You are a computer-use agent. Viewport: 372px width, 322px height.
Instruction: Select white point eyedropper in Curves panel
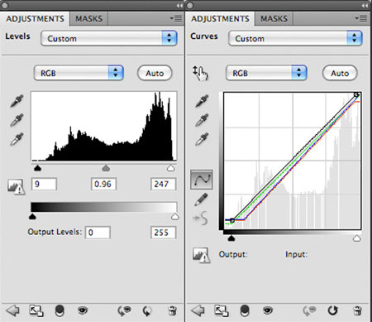click(202, 139)
